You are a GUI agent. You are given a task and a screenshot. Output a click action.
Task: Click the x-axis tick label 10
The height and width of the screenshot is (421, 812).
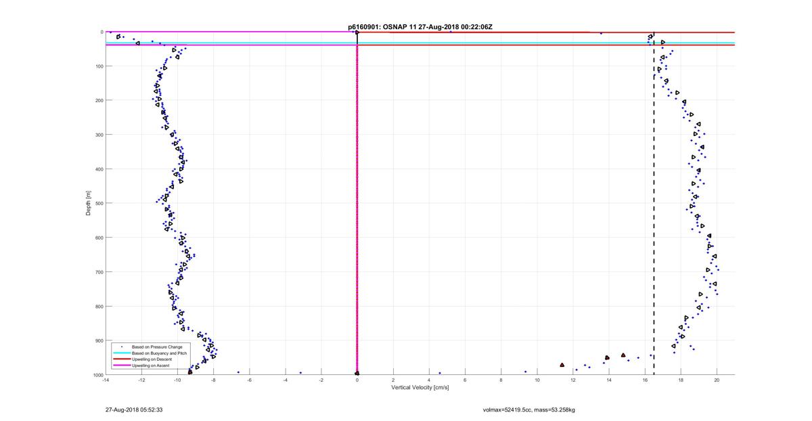coord(537,380)
